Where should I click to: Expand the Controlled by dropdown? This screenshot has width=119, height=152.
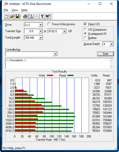(x=55, y=54)
